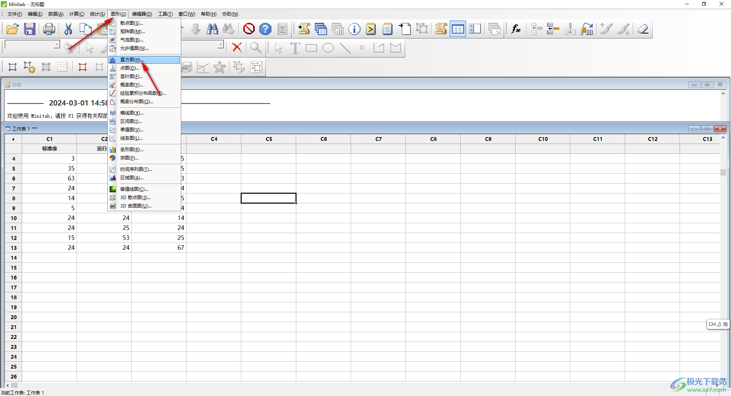Open the 文件(F) menu

14,14
